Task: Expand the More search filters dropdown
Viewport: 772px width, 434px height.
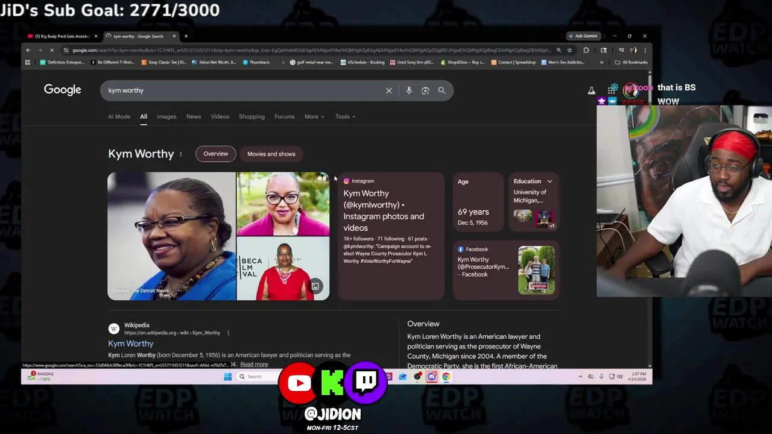Action: [x=314, y=116]
